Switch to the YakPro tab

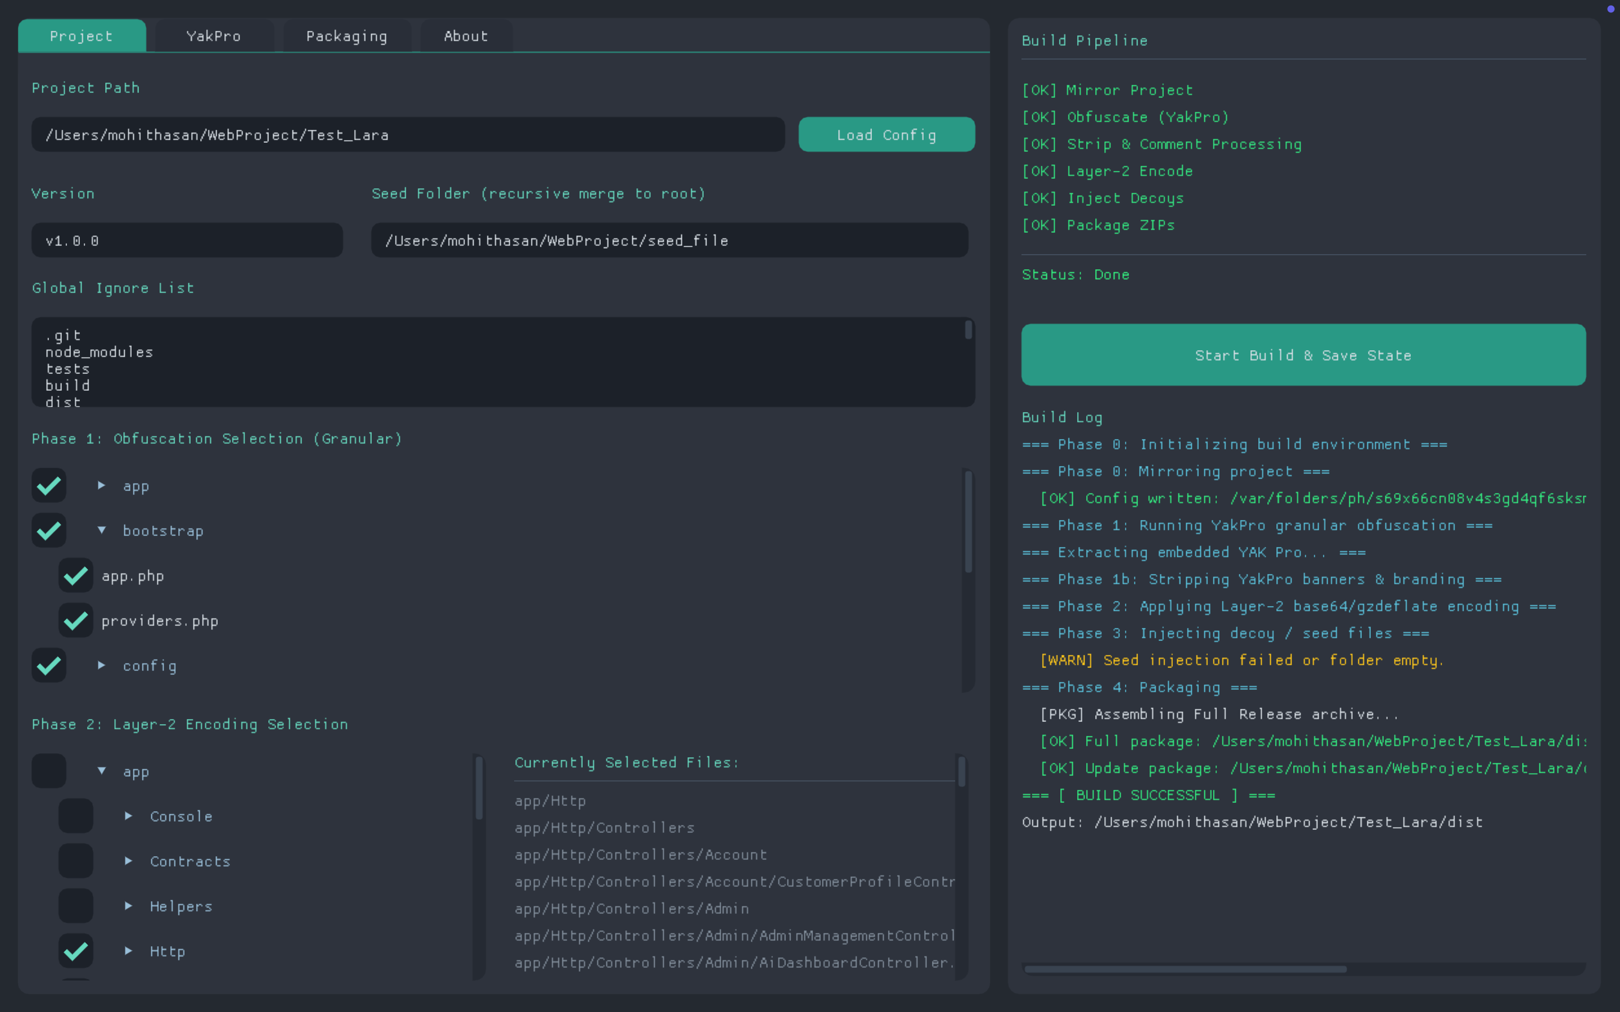(x=214, y=36)
